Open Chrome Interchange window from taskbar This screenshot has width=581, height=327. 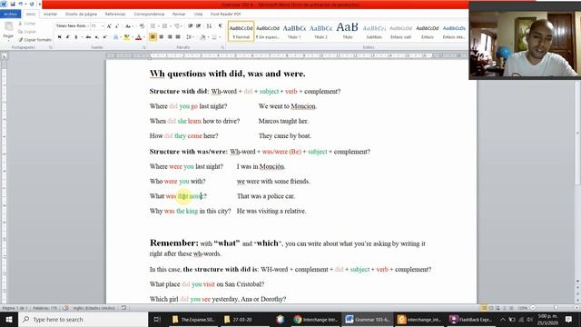[315, 319]
